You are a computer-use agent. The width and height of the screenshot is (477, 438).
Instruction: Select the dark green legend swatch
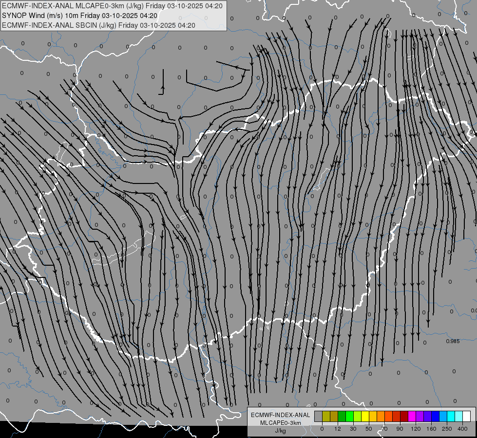tap(342, 416)
